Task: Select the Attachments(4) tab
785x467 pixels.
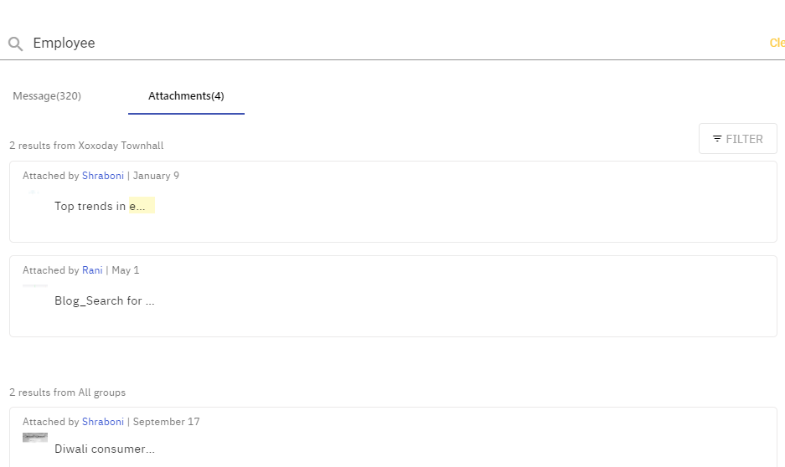Action: pyautogui.click(x=186, y=96)
